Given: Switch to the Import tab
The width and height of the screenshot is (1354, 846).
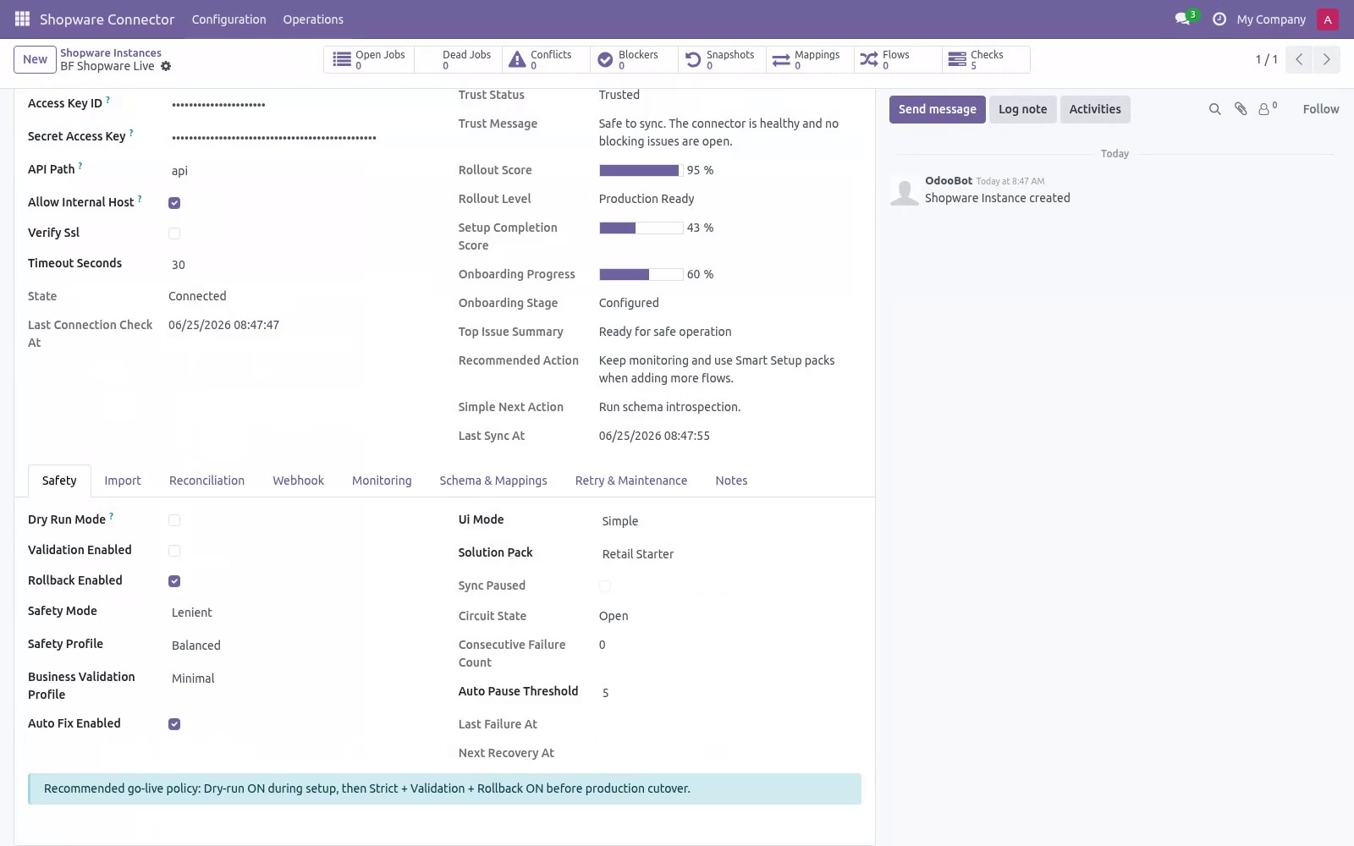Looking at the screenshot, I should coord(123,481).
